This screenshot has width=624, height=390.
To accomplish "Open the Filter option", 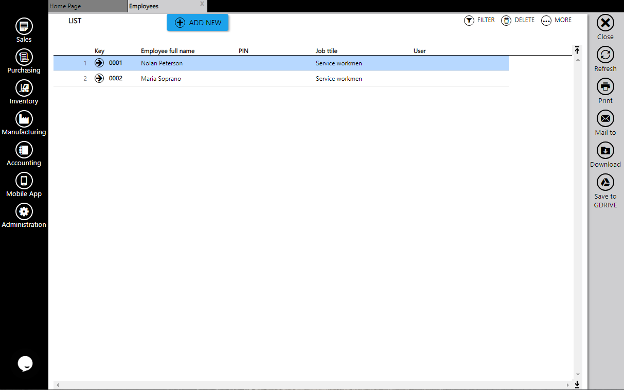I will [479, 21].
